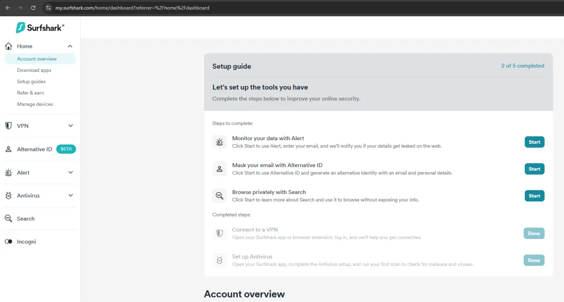Start the Browse privately with Search step
The height and width of the screenshot is (302, 564).
point(534,196)
